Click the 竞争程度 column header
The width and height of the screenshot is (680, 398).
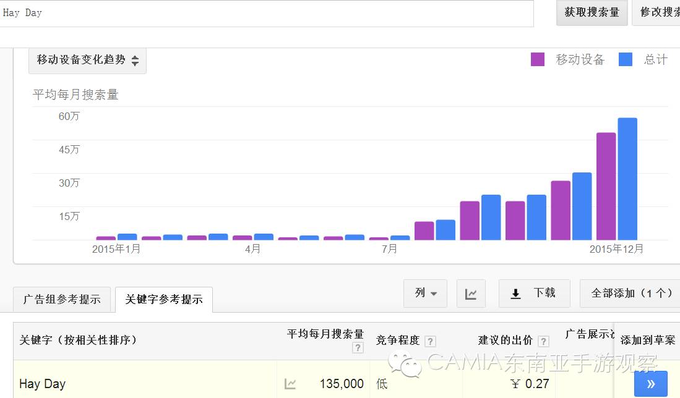pyautogui.click(x=398, y=341)
